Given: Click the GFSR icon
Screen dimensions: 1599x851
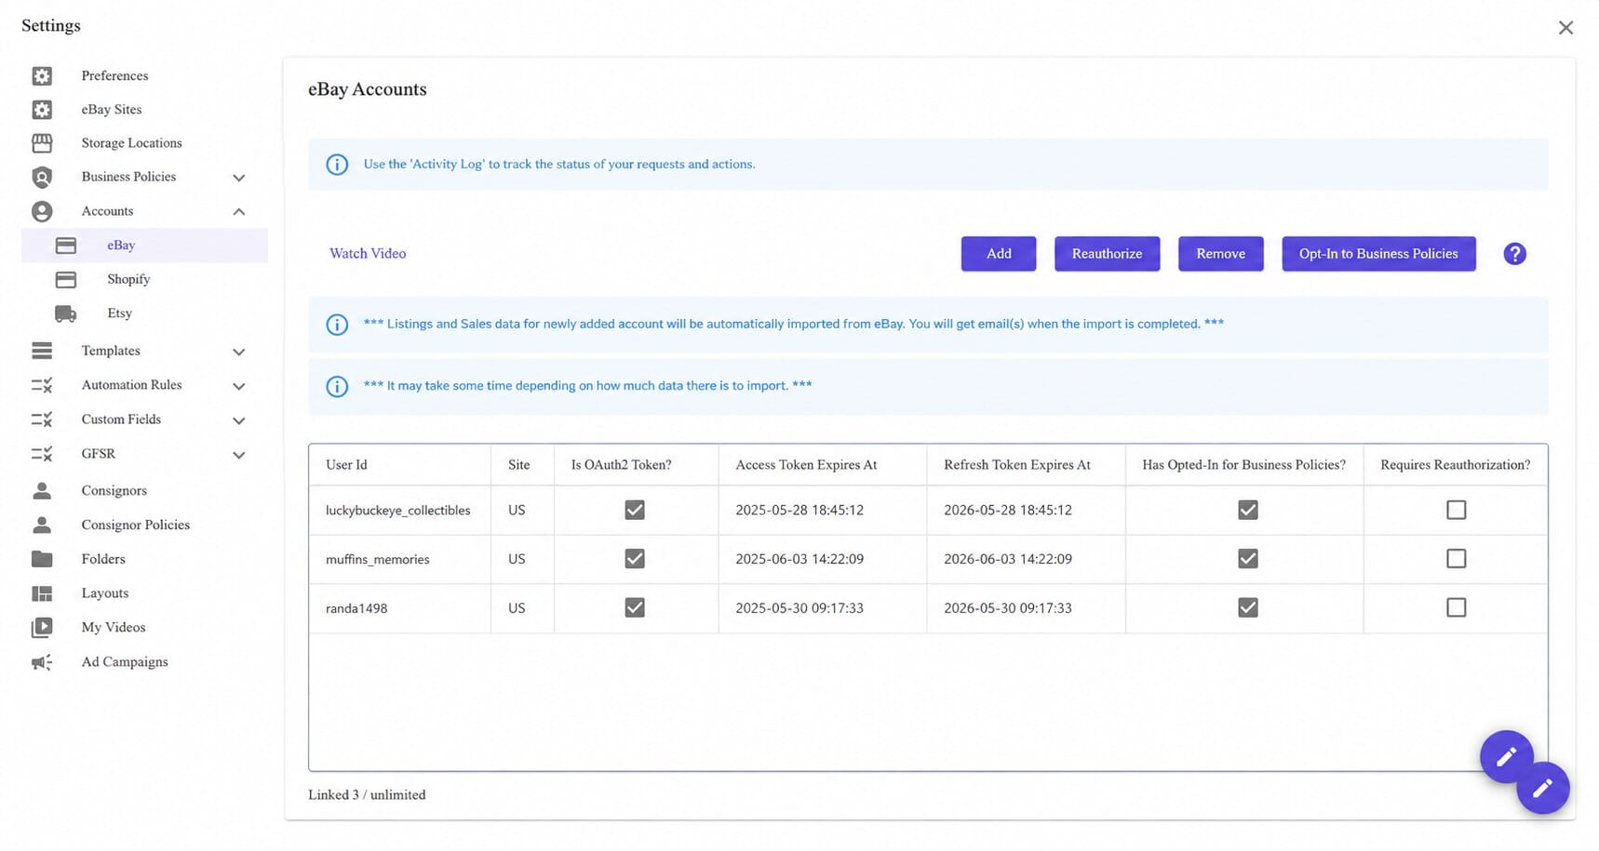Looking at the screenshot, I should pyautogui.click(x=42, y=454).
